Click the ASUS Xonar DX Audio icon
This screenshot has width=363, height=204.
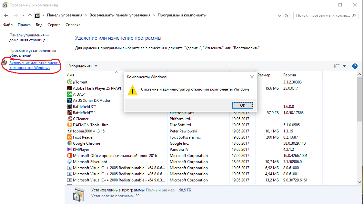(x=69, y=100)
